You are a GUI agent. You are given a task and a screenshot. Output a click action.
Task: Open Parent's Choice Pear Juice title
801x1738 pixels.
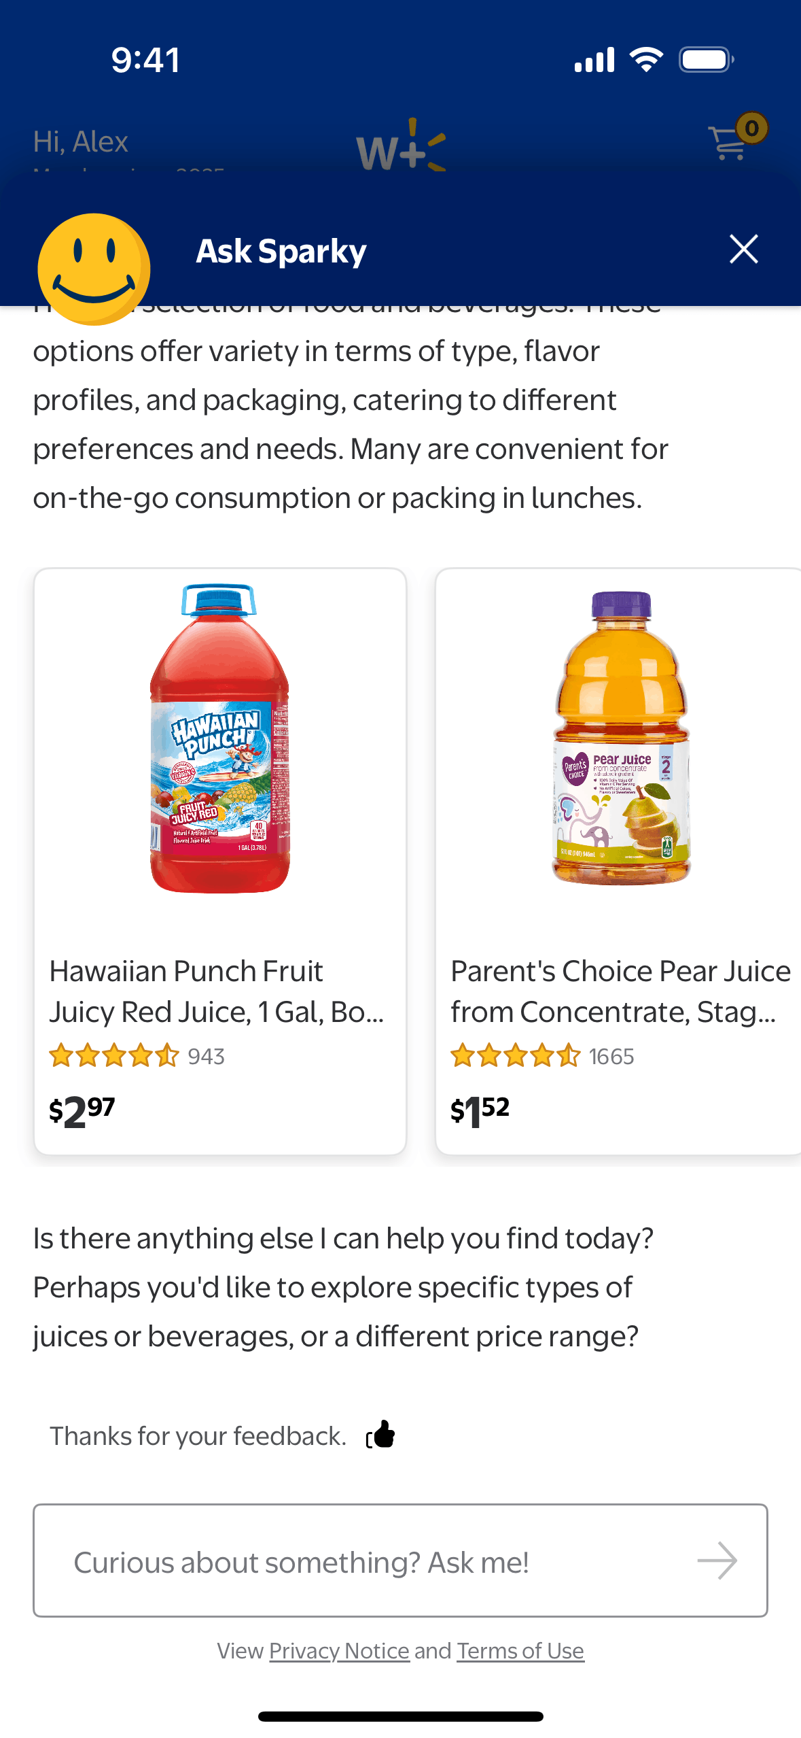[620, 991]
